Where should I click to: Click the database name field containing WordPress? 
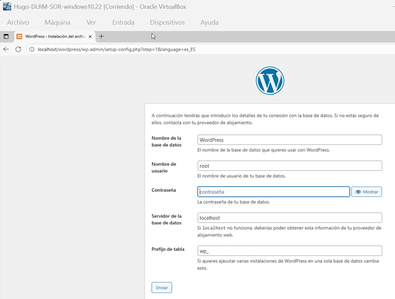pyautogui.click(x=289, y=140)
